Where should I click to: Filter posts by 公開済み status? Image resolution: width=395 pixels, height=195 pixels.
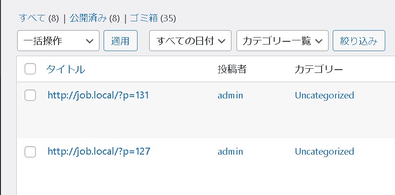coord(88,18)
